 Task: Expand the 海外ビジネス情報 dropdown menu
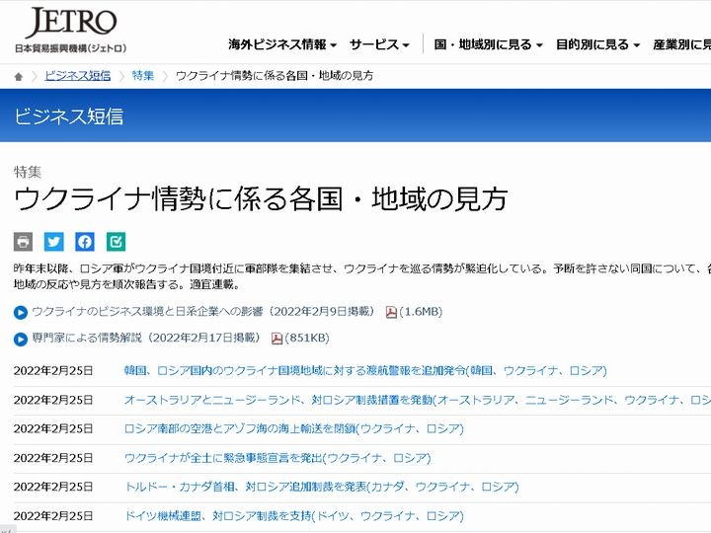coord(282,44)
